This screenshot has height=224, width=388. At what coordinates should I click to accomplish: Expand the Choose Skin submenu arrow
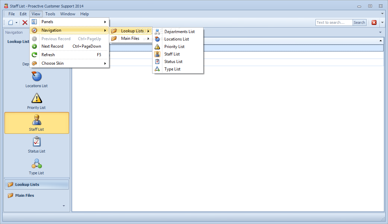coord(105,64)
